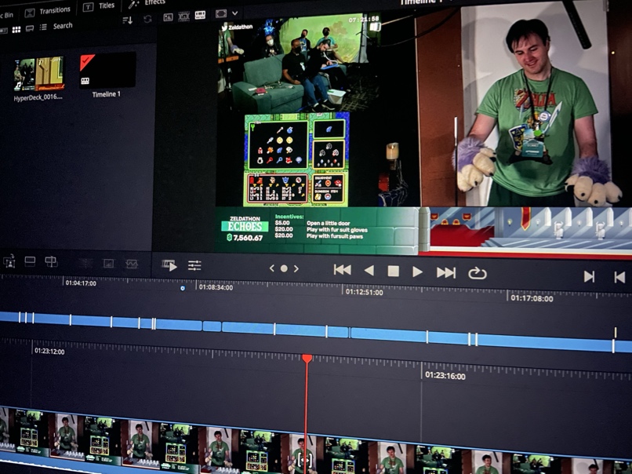632x474 pixels.
Task: Click the play button
Action: (418, 272)
